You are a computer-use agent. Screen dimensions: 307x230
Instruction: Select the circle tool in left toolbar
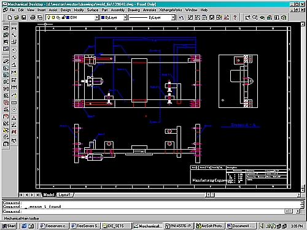click(x=14, y=109)
